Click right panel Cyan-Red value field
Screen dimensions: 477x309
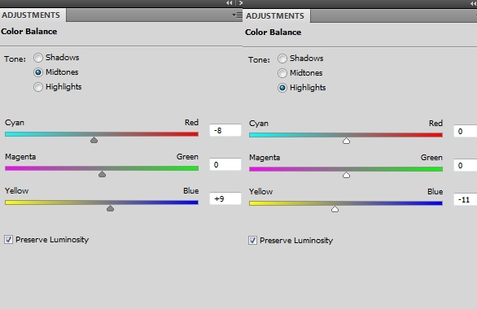(466, 131)
